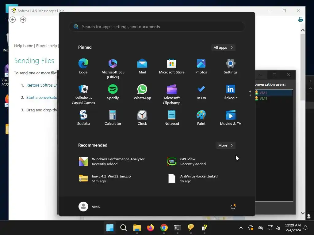Open the Mail app

click(142, 66)
